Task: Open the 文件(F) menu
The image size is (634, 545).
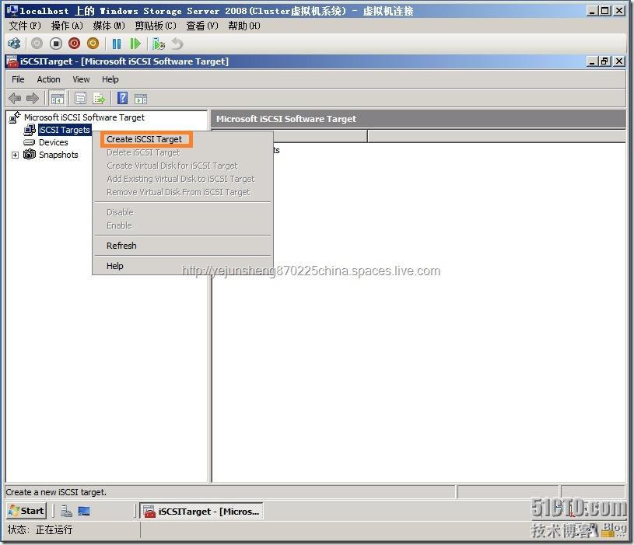Action: [x=25, y=26]
